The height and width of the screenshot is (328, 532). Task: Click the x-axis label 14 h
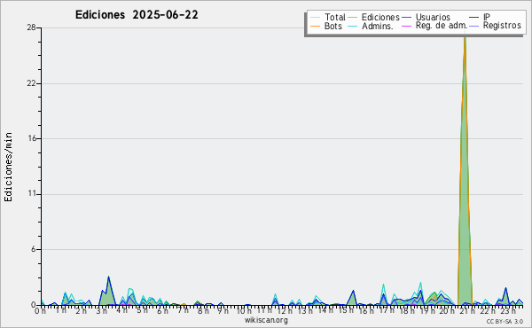(x=325, y=310)
